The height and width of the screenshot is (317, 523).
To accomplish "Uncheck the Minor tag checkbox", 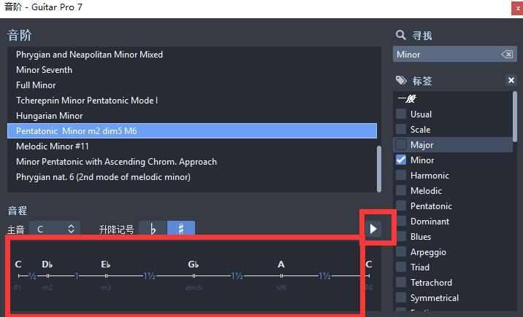I will click(401, 160).
